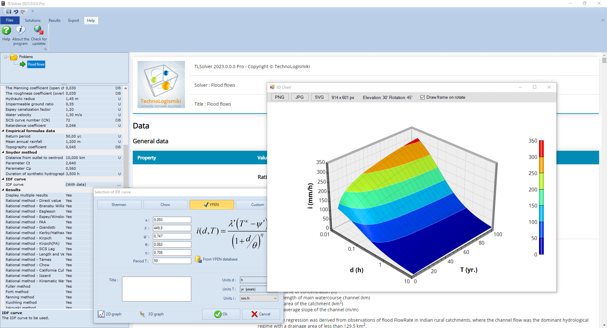Click the Problems folder icon
The image size is (607, 328).
click(14, 57)
